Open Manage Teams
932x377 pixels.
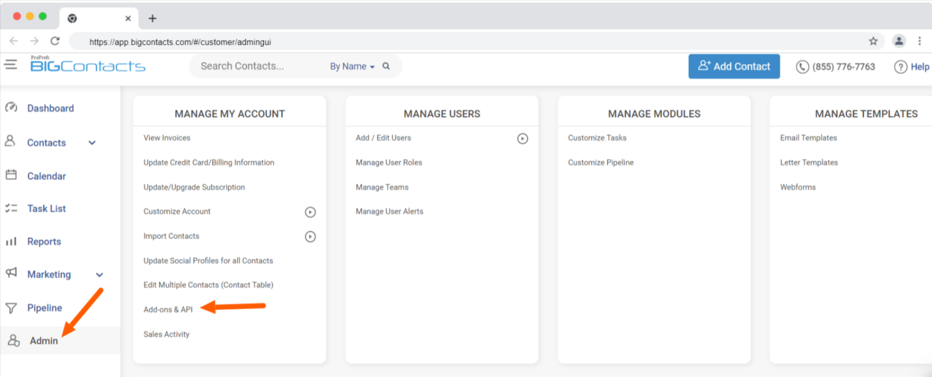click(x=382, y=187)
